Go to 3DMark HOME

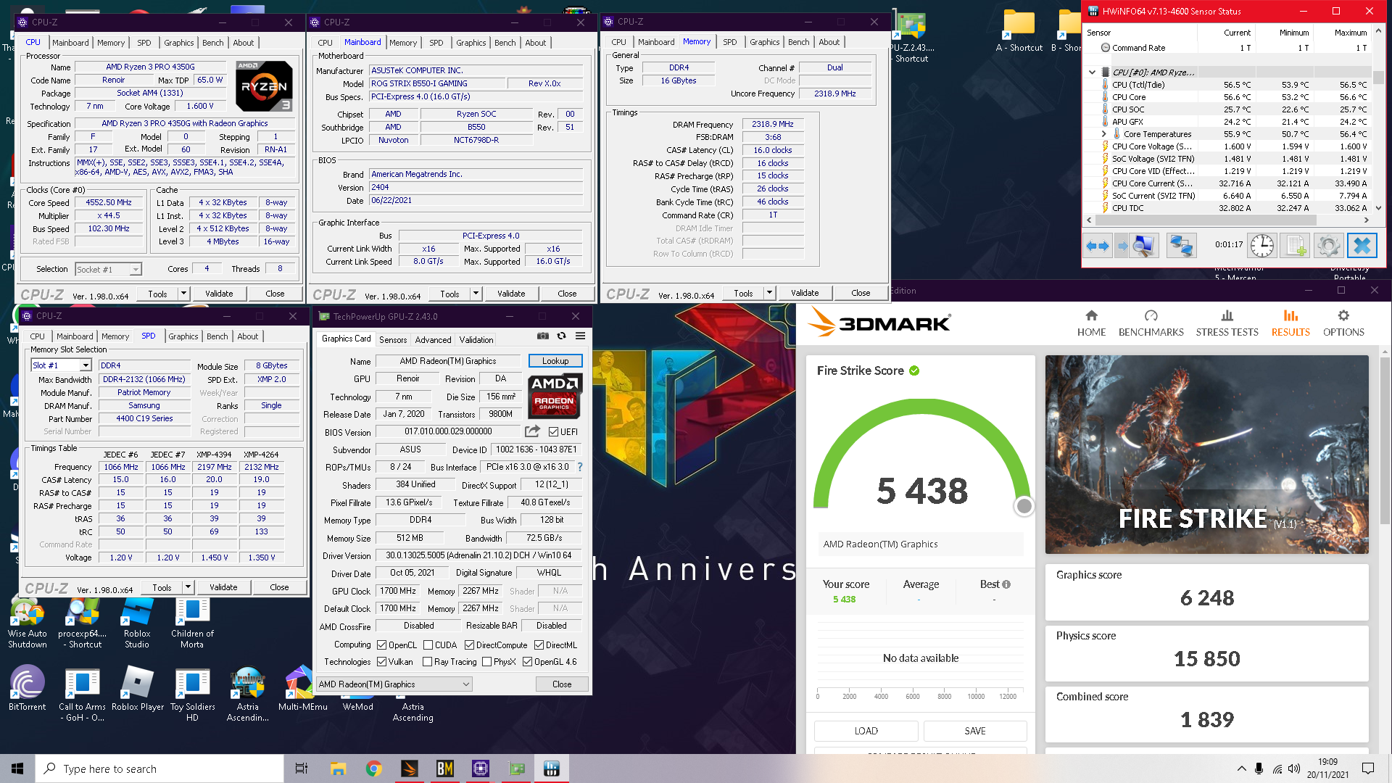(1091, 323)
